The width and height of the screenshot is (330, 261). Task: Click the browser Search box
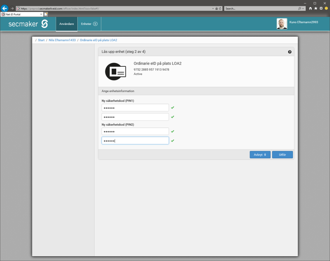[261, 9]
